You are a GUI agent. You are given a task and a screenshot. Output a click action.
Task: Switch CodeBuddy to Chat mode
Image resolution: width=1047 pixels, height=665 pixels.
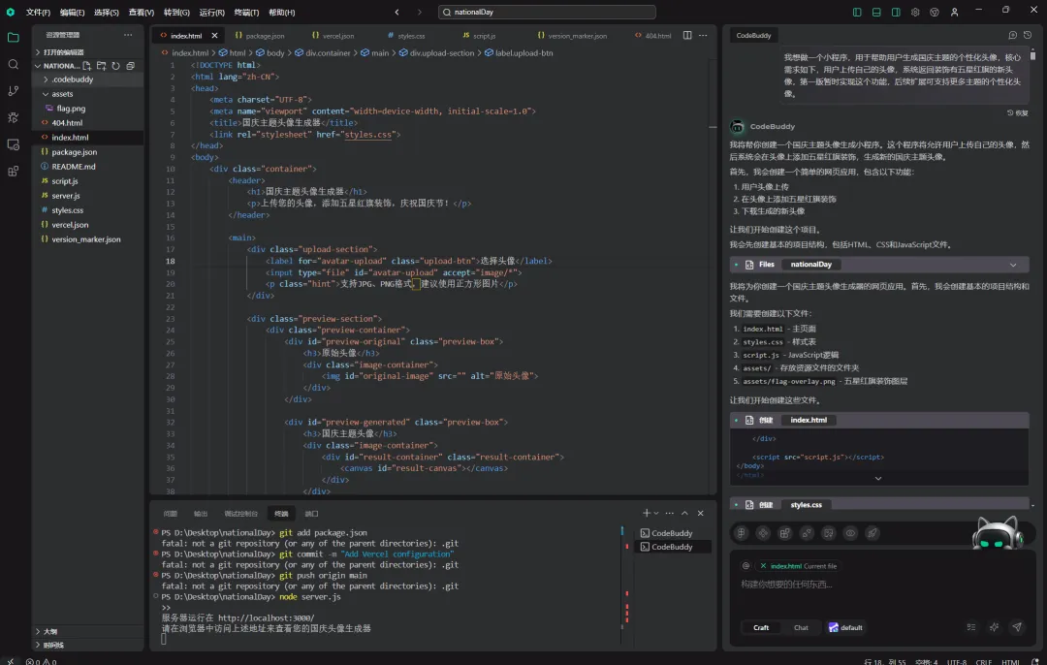pos(801,627)
